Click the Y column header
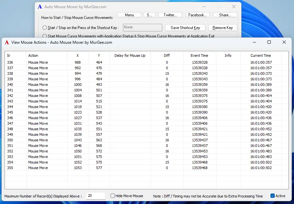Image resolution: width=294 pixels, height=204 pixels. (99, 55)
